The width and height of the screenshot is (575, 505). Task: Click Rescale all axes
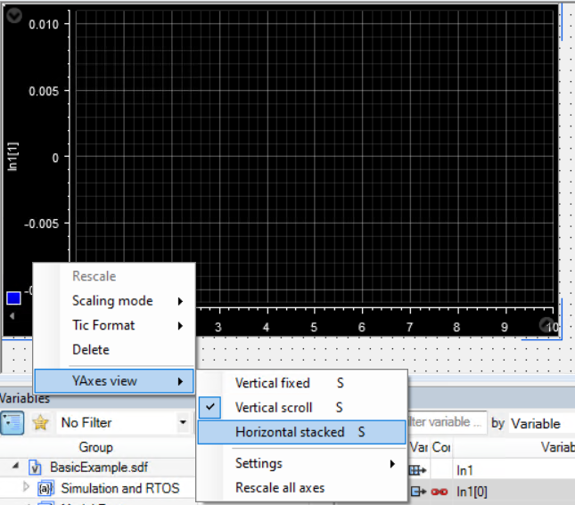coord(279,487)
